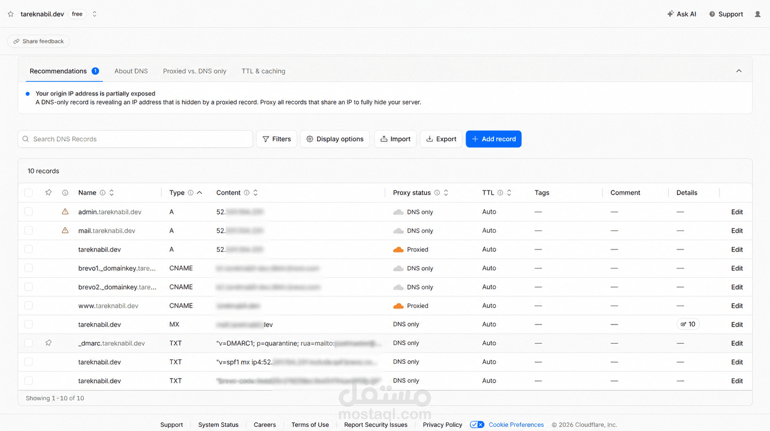The image size is (770, 431).
Task: Click the star column header icon
Action: click(x=48, y=193)
